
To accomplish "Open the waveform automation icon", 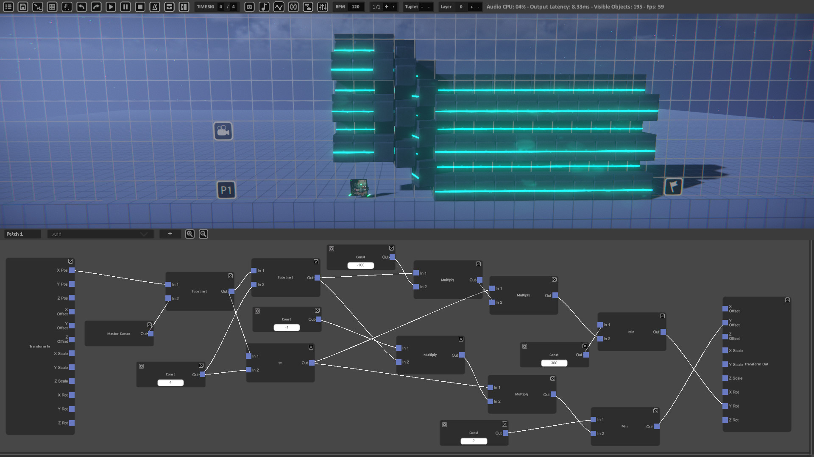I will (279, 6).
